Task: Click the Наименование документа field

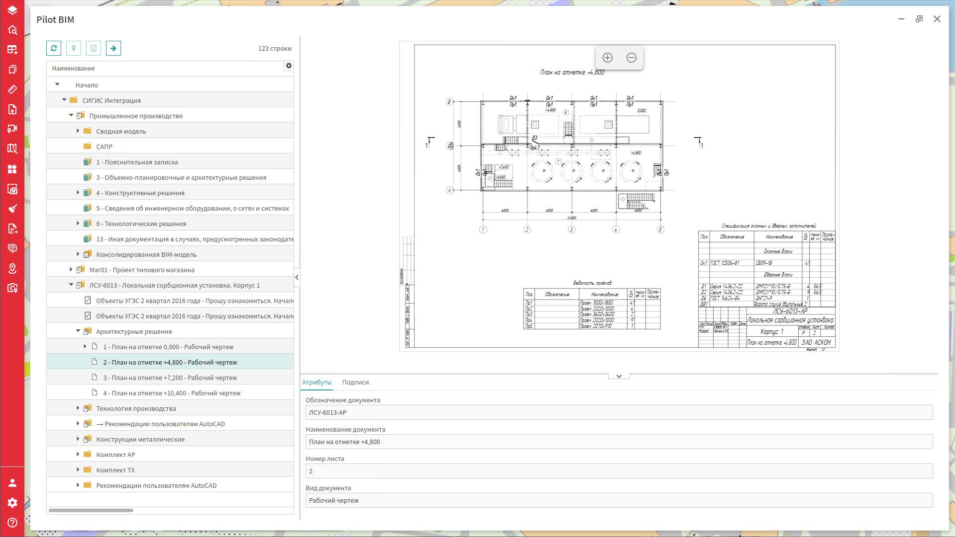Action: tap(619, 442)
